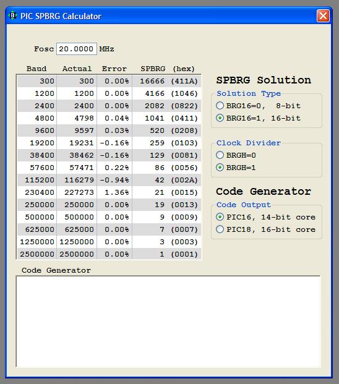Pick the 2500000 baud row
Image resolution: width=339 pixels, height=384 pixels.
109,254
